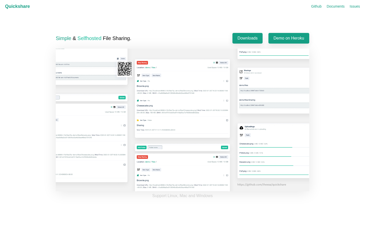Click the sort icon beside Path under Sharings
This screenshot has width=365, height=228.
(x=241, y=78)
